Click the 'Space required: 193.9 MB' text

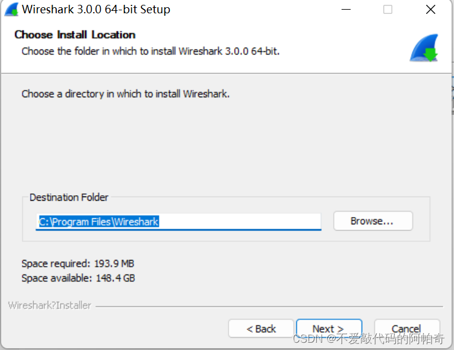[77, 264]
